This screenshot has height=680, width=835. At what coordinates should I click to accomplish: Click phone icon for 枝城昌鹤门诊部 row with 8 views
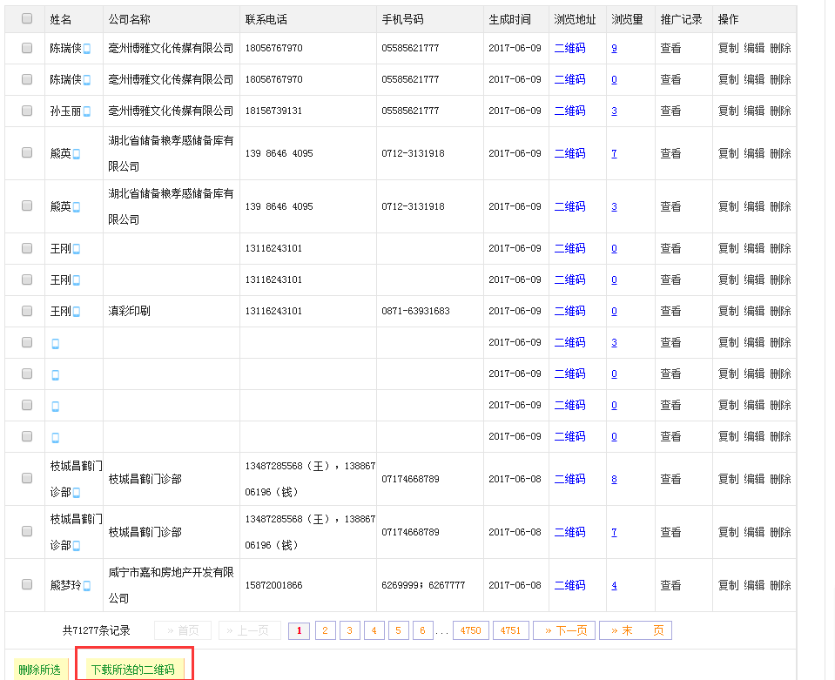point(77,493)
